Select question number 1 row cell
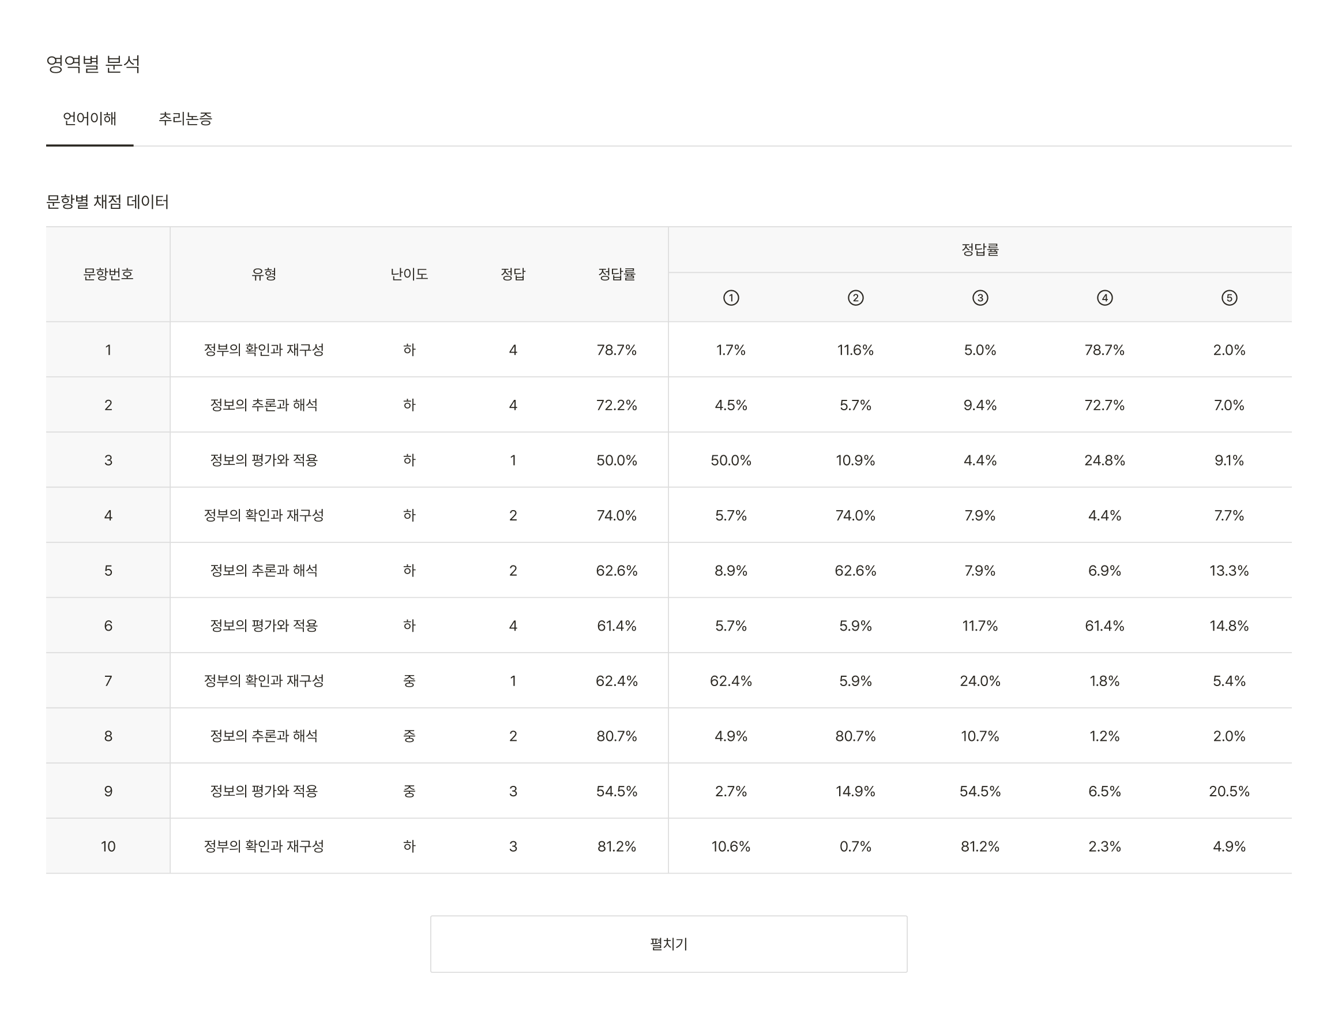 pos(108,350)
